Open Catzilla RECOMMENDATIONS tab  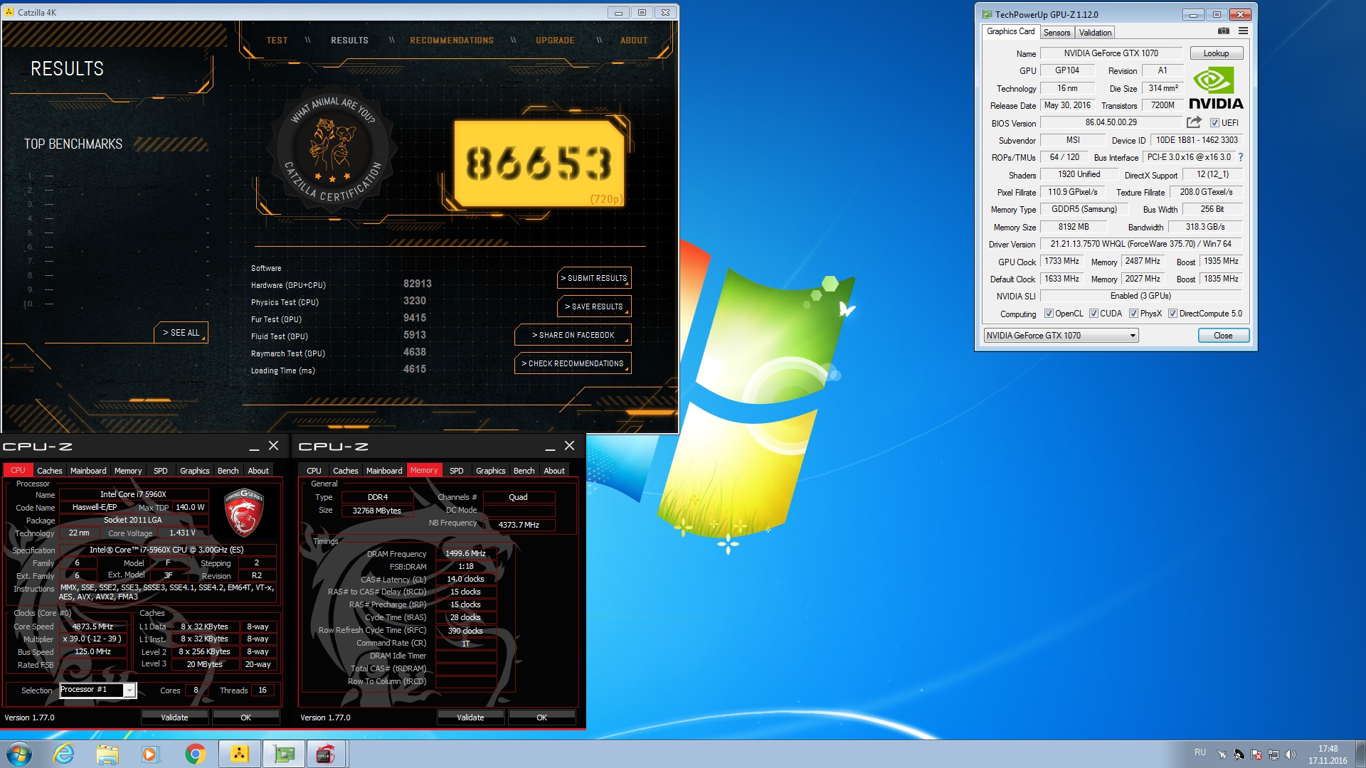point(452,41)
